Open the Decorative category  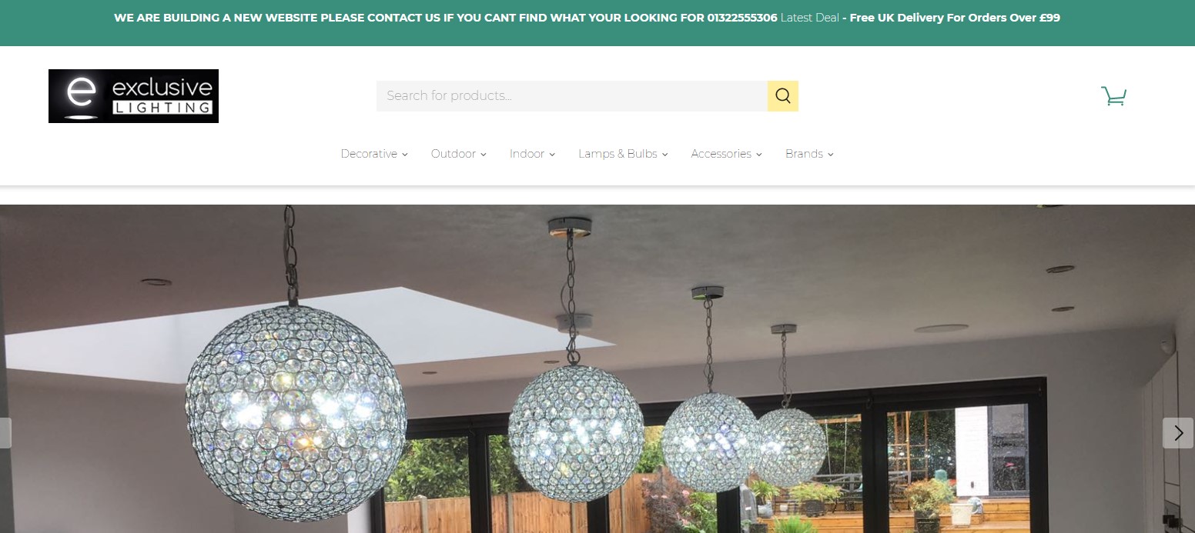click(369, 154)
